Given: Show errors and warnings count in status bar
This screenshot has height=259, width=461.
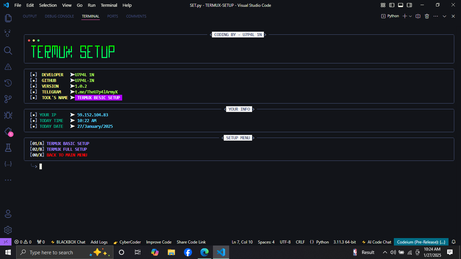Looking at the screenshot, I should pos(23,242).
